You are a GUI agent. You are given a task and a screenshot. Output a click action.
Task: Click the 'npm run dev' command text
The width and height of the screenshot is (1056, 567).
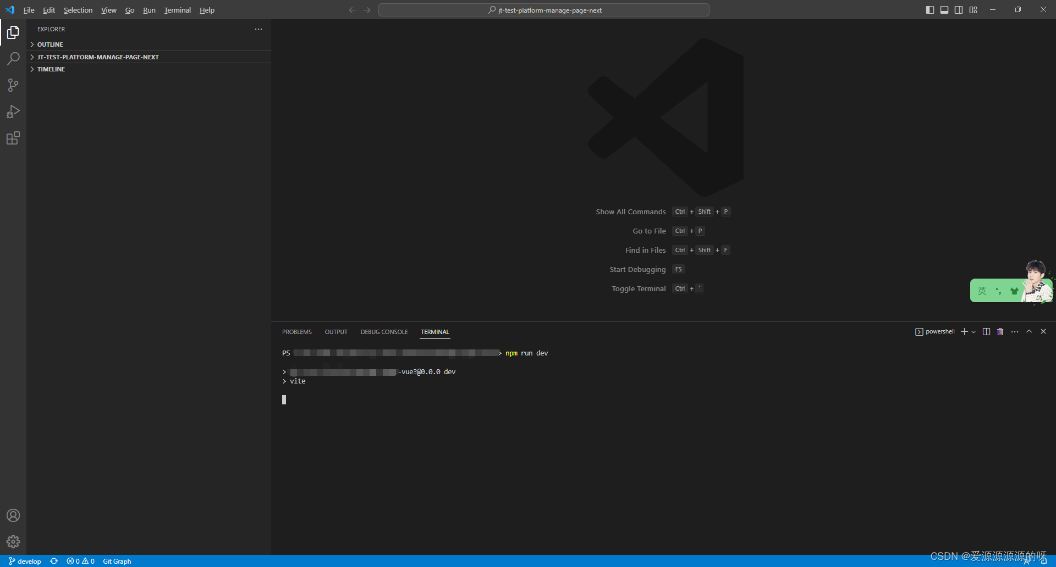coord(527,353)
